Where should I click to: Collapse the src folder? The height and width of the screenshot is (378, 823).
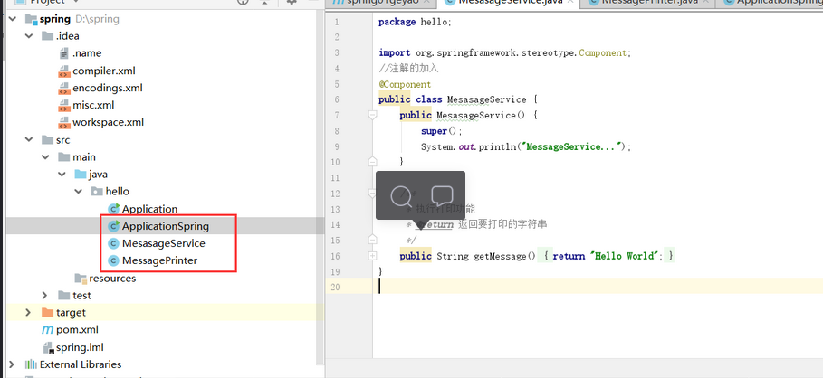pyautogui.click(x=28, y=140)
